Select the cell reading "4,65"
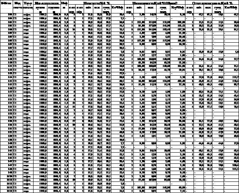The width and height of the screenshot is (239, 193). point(164,37)
